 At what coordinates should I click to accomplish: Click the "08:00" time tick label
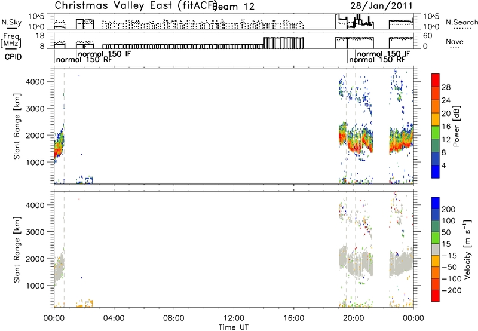[x=174, y=318]
